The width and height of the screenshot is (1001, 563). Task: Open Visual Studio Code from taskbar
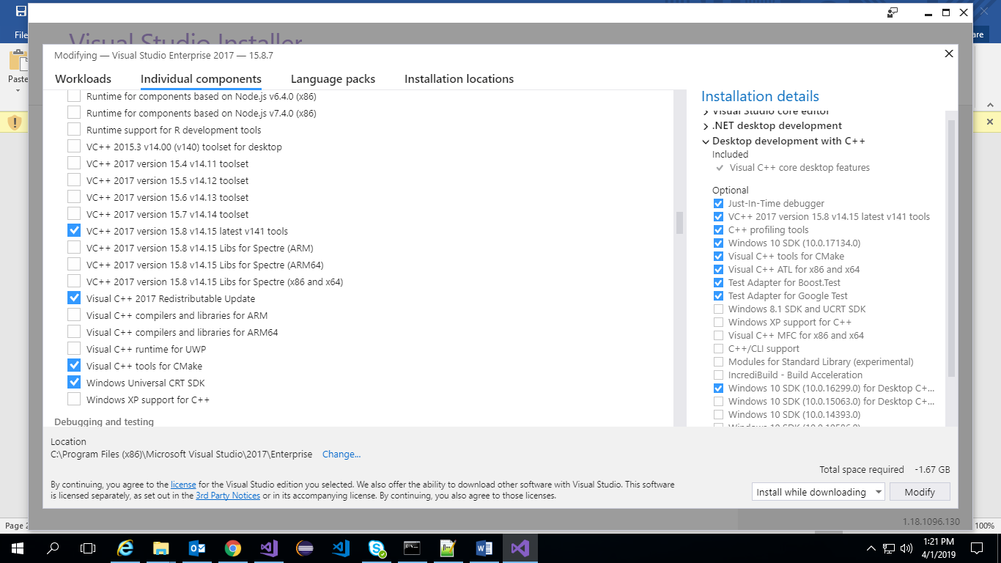341,548
